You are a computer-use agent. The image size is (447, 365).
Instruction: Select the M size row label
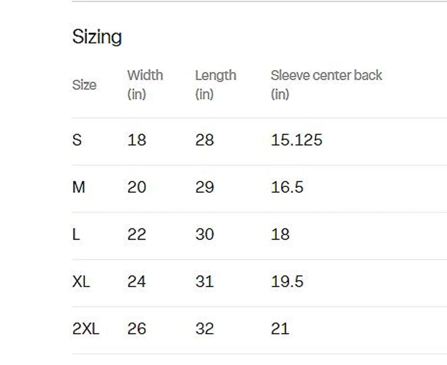(79, 187)
